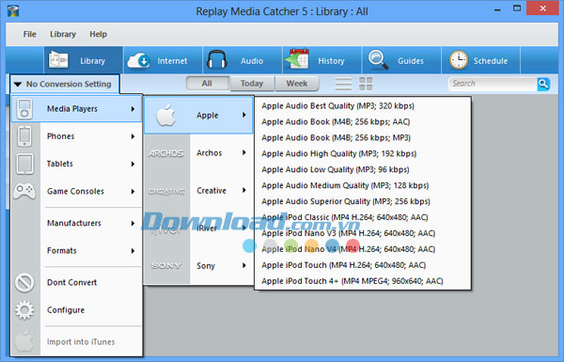Switch to the Internet tab
The width and height of the screenshot is (564, 362).
163,60
